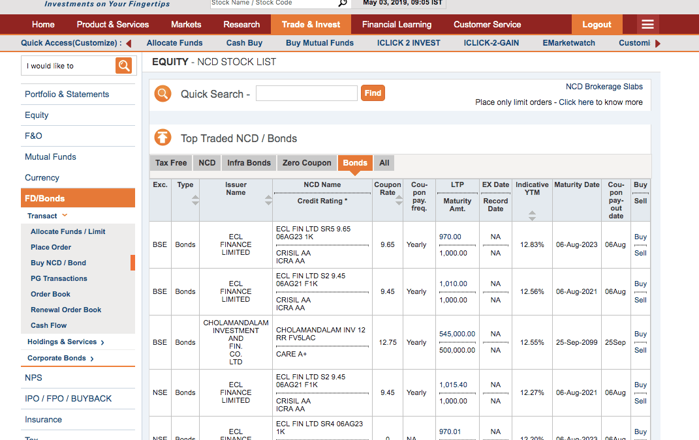Open EMarketwatch quick link
699x440 pixels.
click(568, 43)
